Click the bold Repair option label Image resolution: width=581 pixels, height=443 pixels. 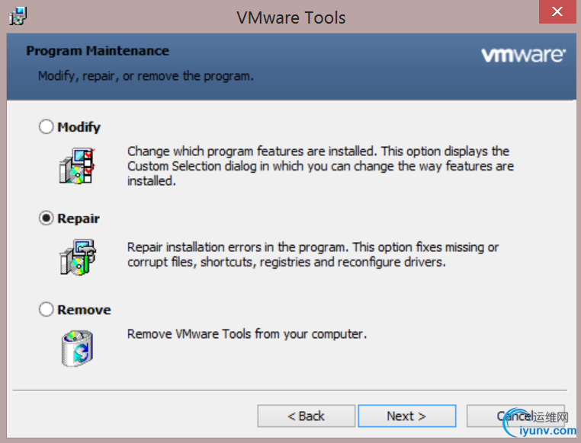coord(79,218)
